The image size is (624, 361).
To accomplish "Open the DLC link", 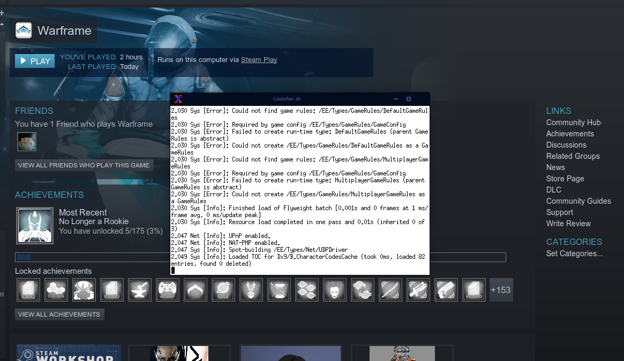I will (x=553, y=190).
